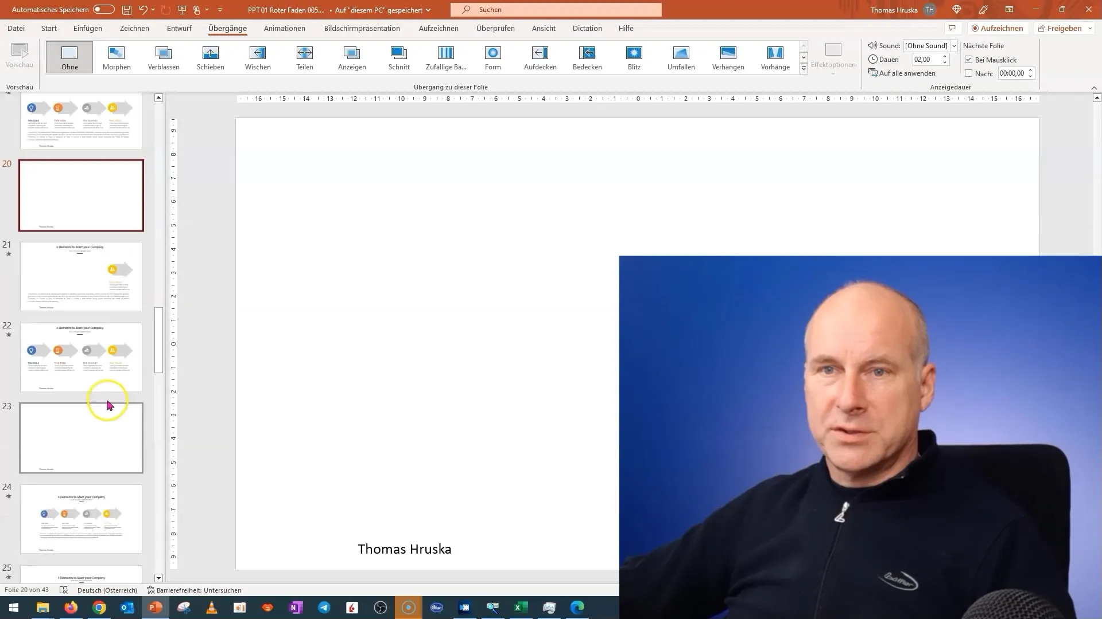Open OneNote from the taskbar

coord(296,608)
